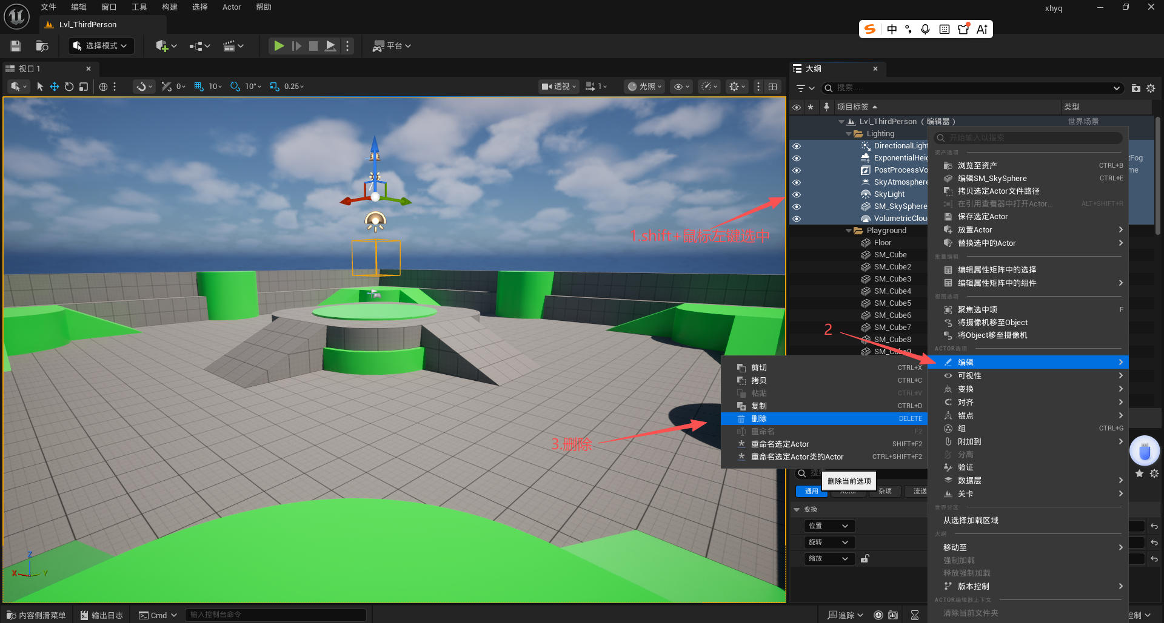Toggle world/local coordinate globe icon
1164x623 pixels.
click(104, 87)
